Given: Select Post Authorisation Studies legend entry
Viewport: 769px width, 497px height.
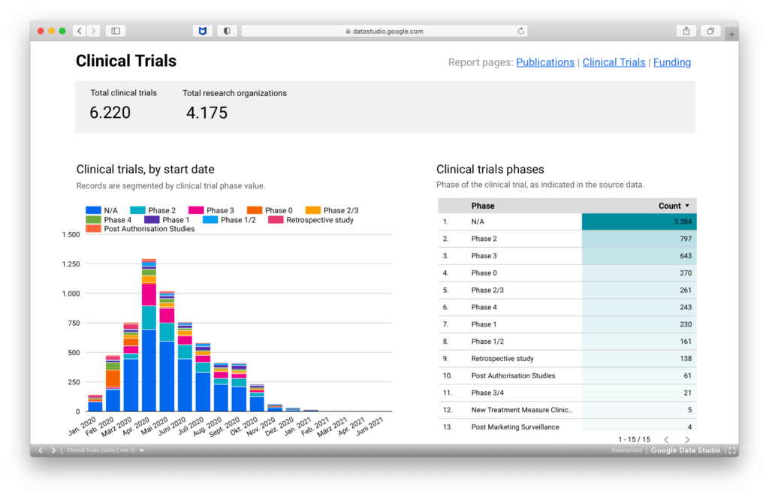Looking at the screenshot, I should [140, 229].
